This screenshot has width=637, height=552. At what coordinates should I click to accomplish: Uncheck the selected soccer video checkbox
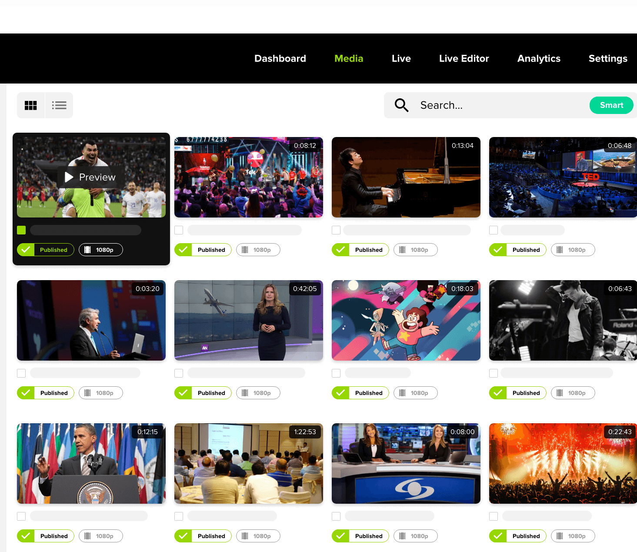click(21, 230)
